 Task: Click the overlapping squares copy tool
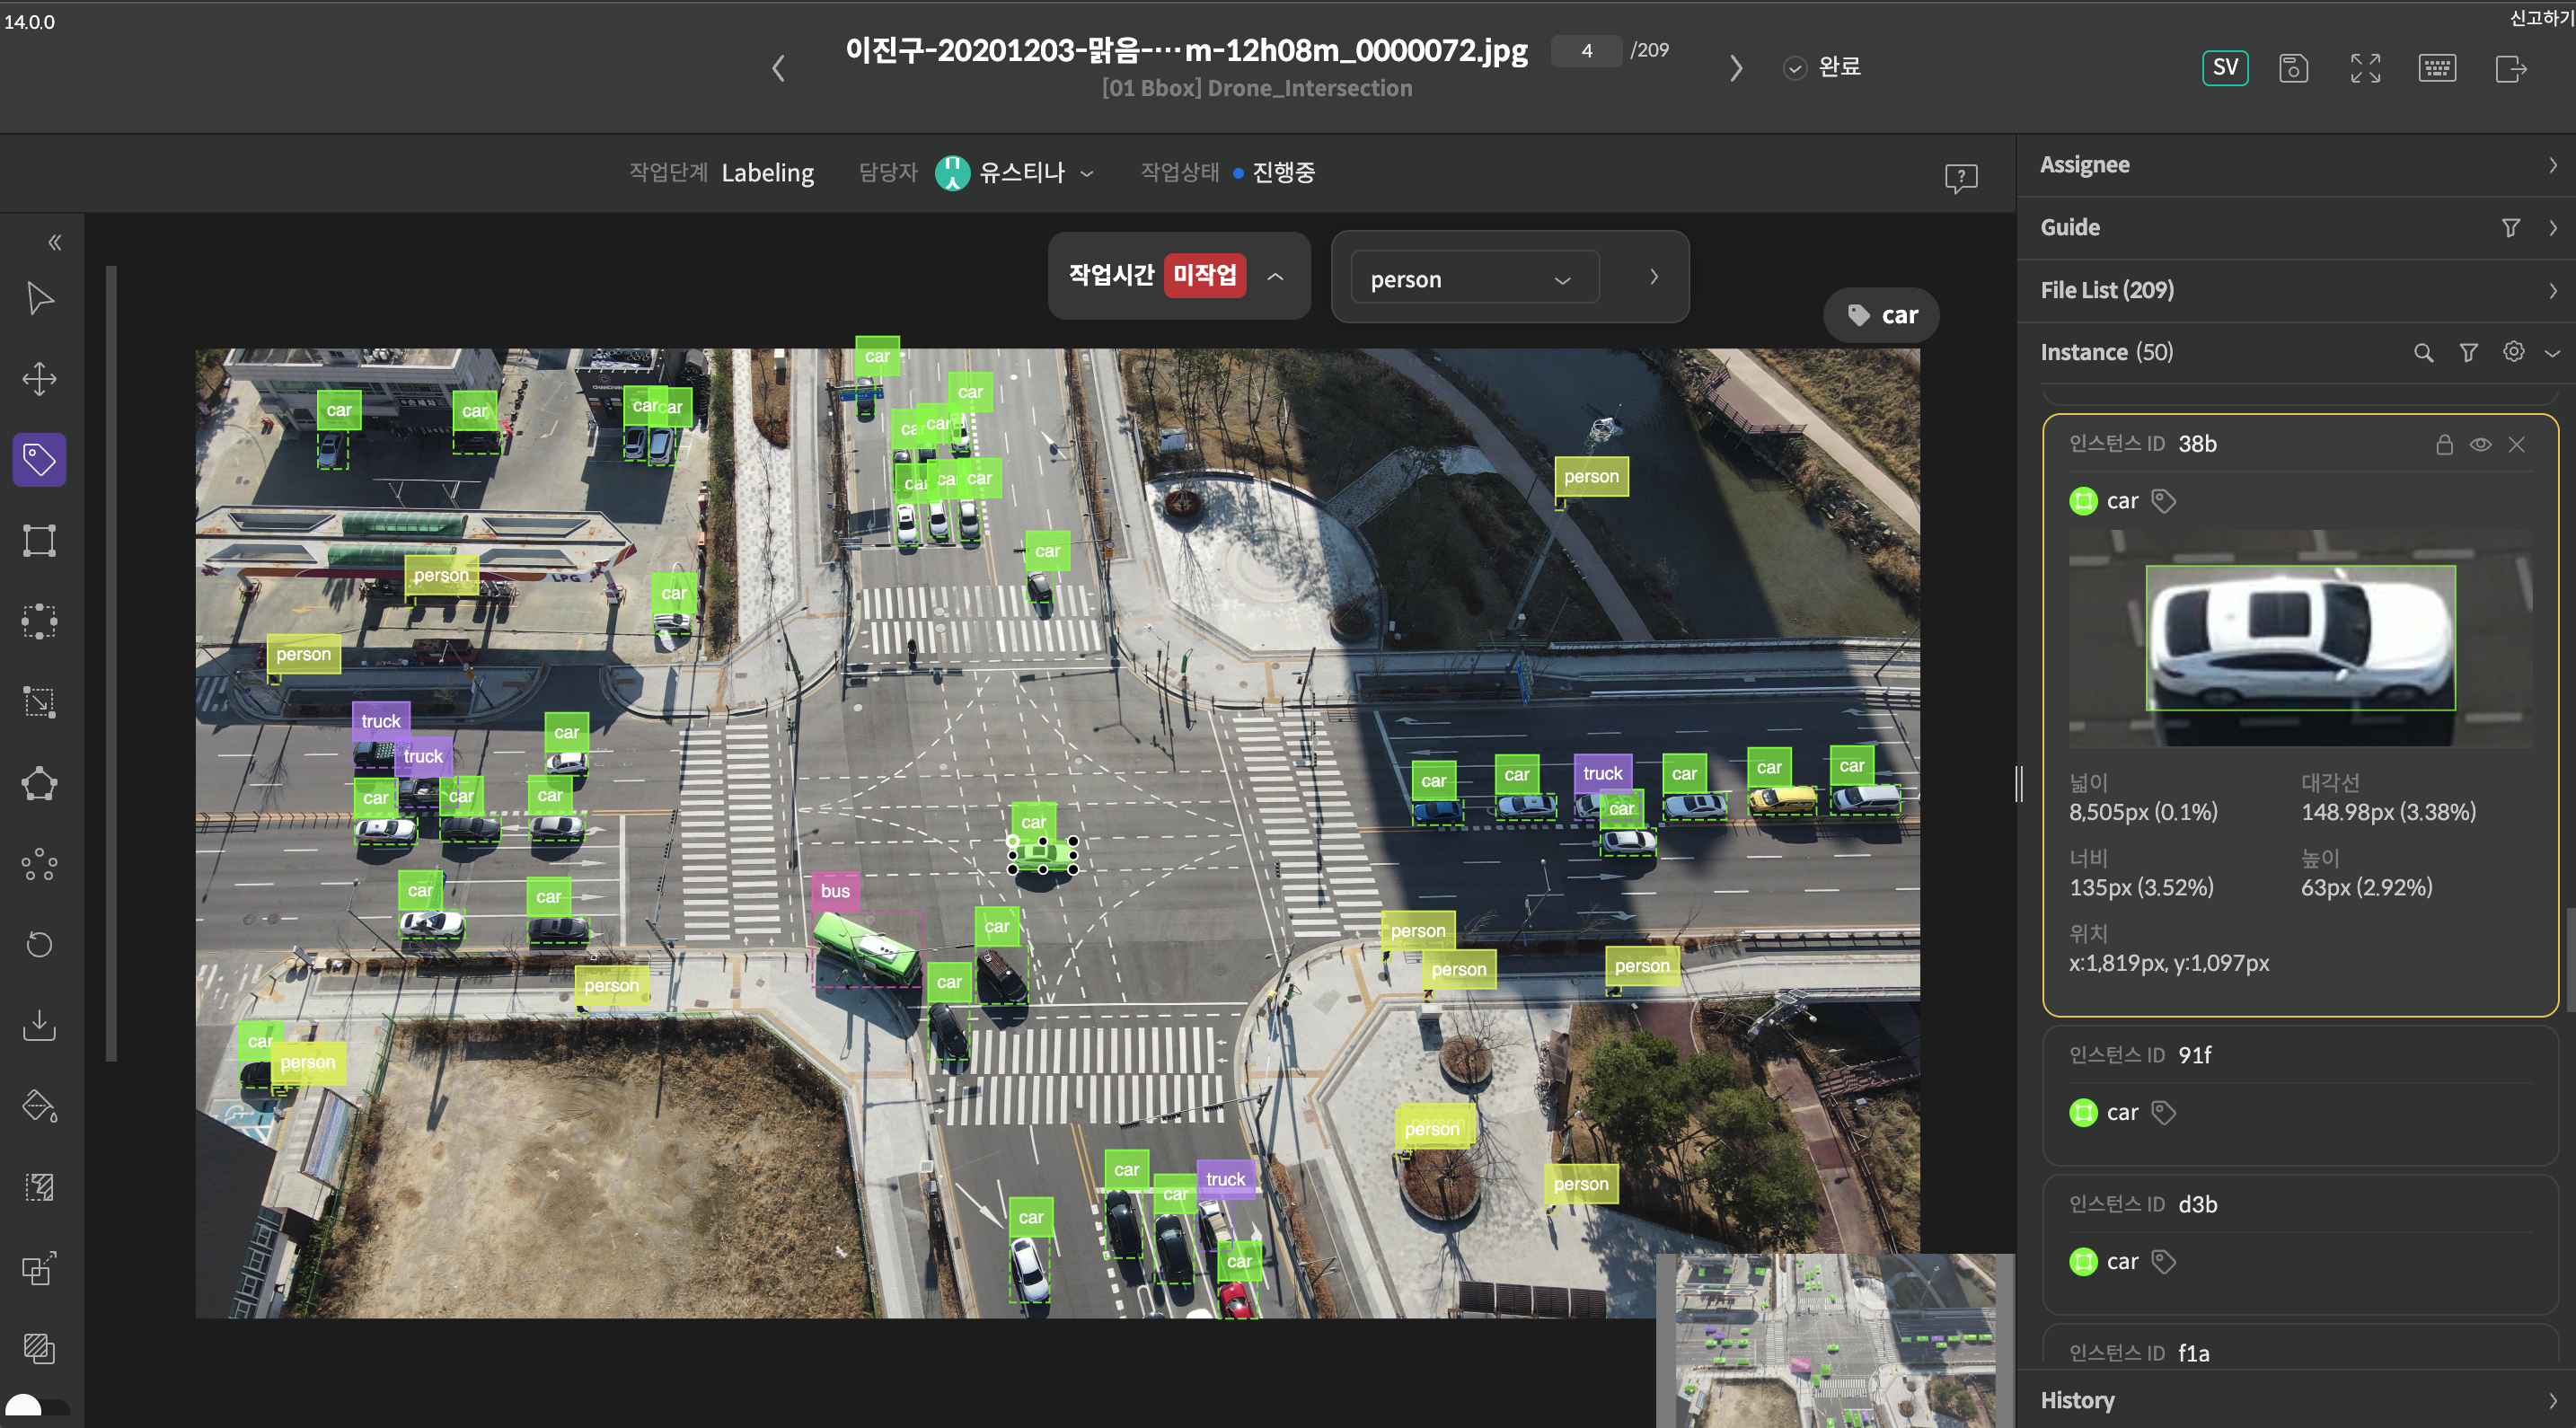[x=39, y=1268]
